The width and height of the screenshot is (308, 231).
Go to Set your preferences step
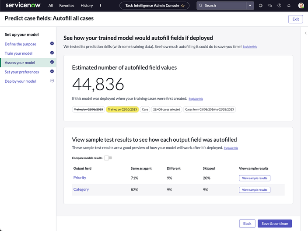point(22,72)
